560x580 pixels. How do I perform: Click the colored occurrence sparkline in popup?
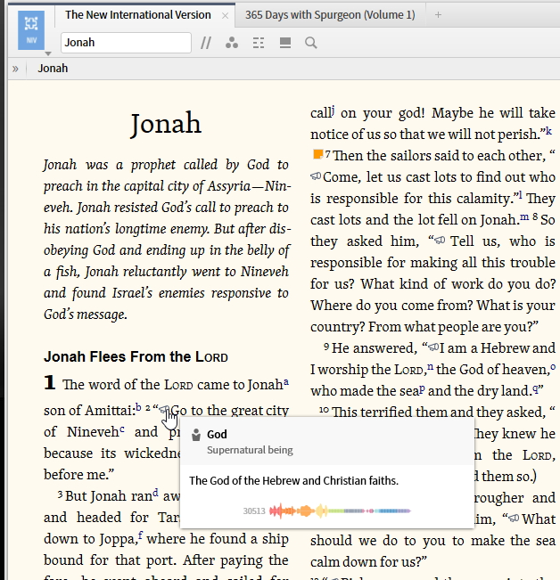pyautogui.click(x=340, y=511)
